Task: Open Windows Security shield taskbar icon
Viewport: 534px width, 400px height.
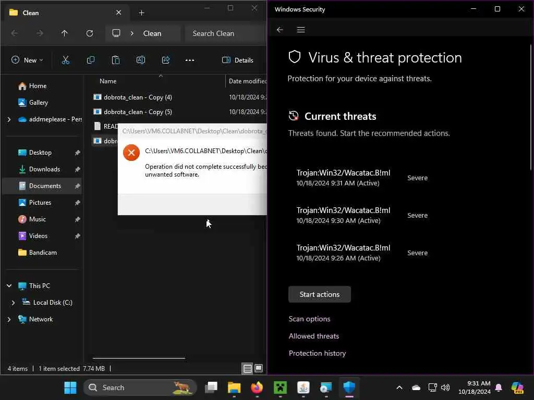Action: [349, 387]
